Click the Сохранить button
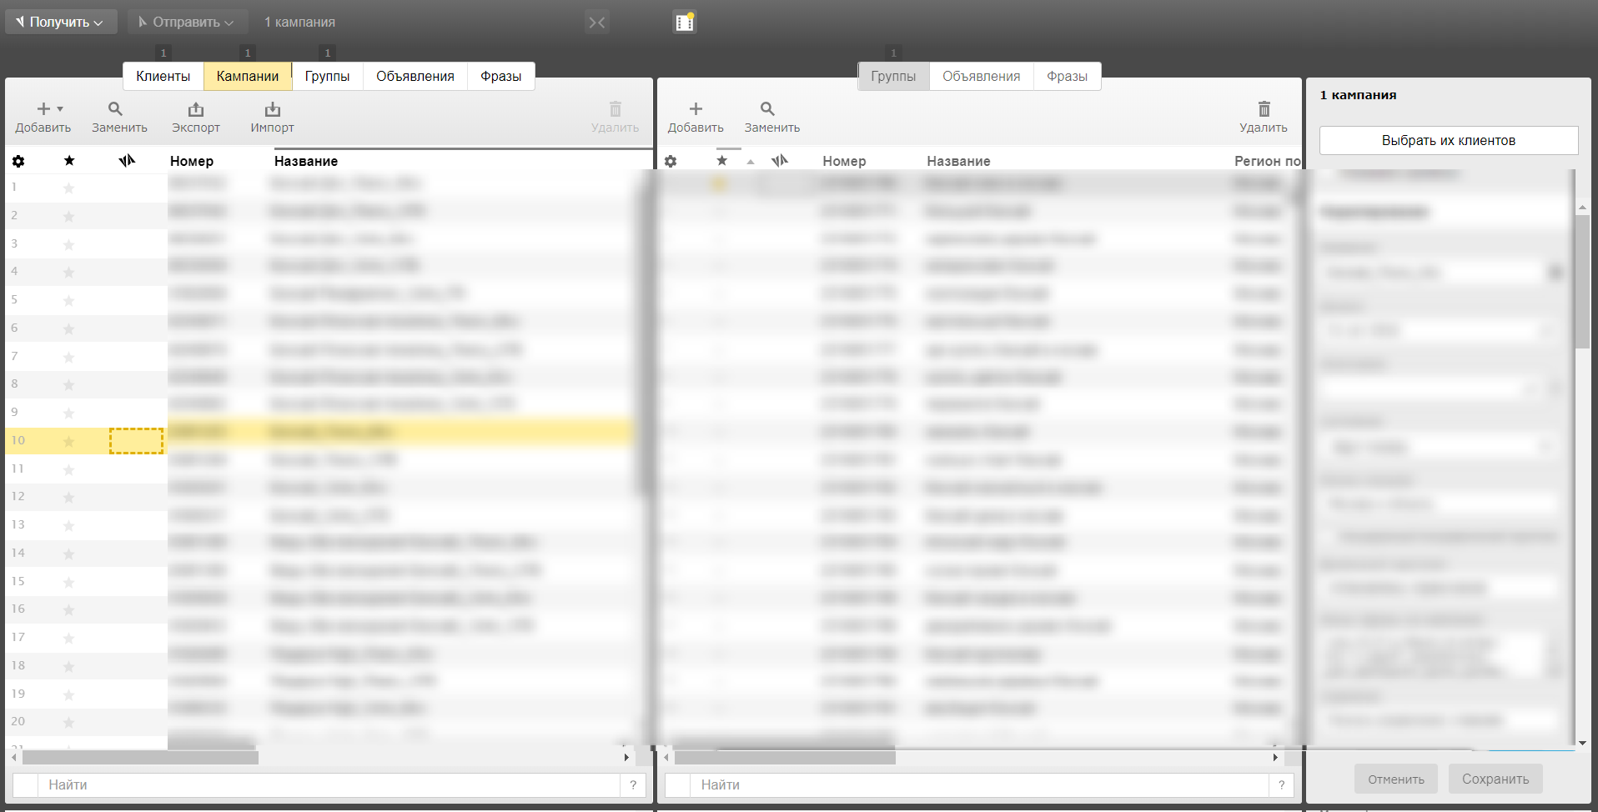Screen dimensions: 1598x812 (1495, 779)
